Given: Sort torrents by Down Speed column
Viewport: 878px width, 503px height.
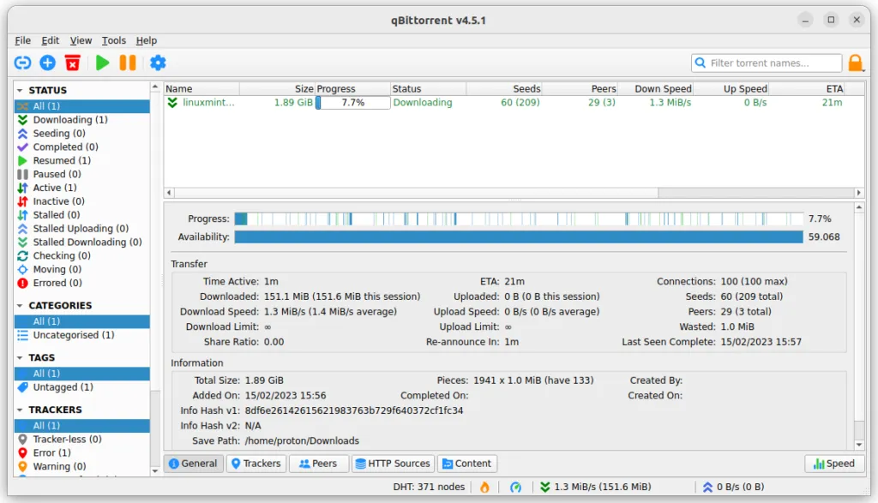Looking at the screenshot, I should pos(655,88).
